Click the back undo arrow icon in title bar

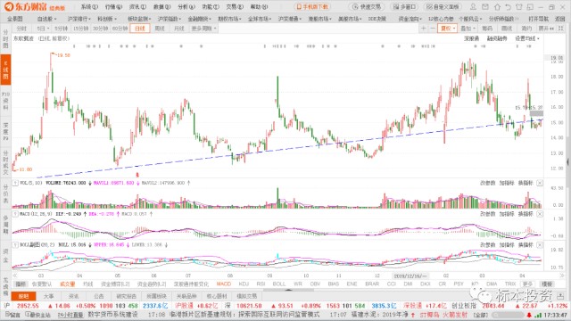509,6
